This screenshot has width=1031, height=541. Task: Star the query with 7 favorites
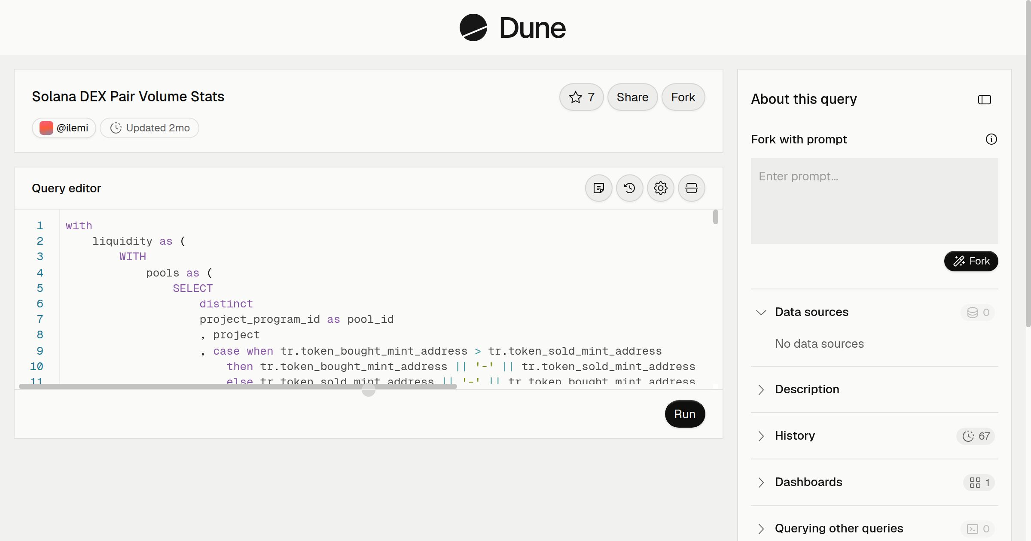[x=582, y=97]
